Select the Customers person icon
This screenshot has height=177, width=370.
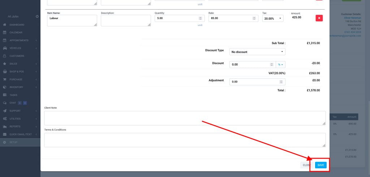pos(5,56)
